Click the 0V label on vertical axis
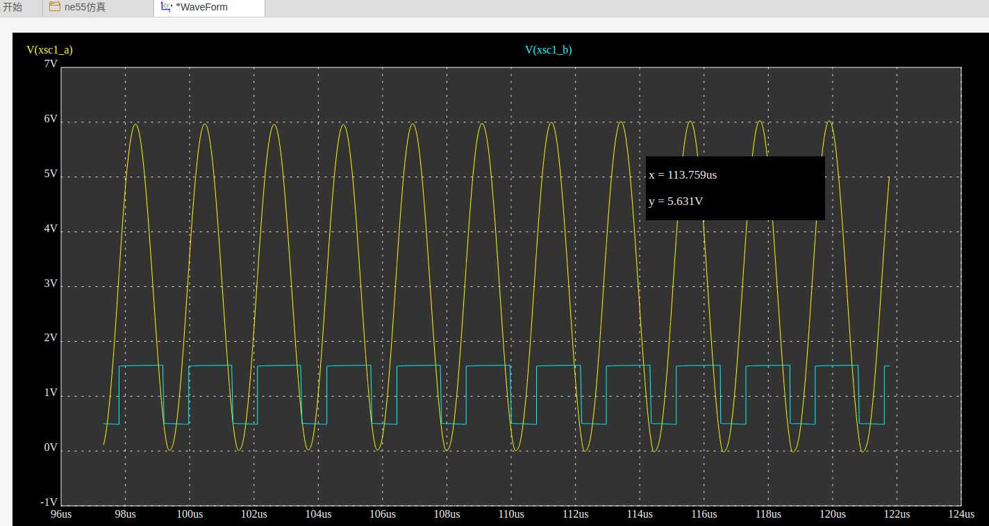Viewport: 989px width, 526px height. click(51, 448)
